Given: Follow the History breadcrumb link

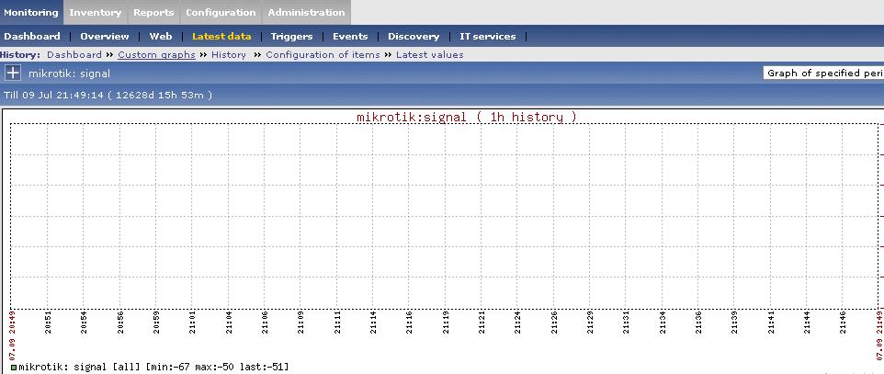Looking at the screenshot, I should [228, 55].
